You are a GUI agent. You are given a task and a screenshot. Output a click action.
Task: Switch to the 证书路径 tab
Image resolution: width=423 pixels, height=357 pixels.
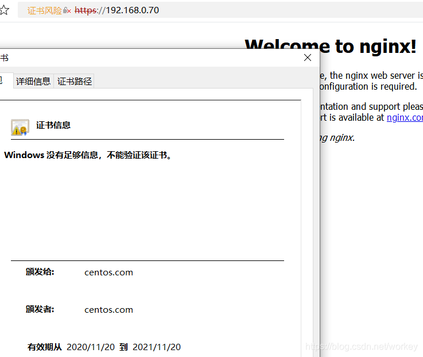tap(74, 81)
